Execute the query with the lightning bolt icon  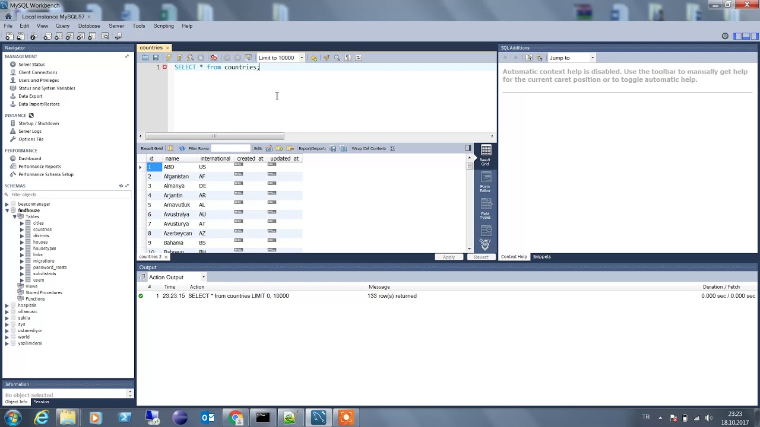(x=169, y=58)
